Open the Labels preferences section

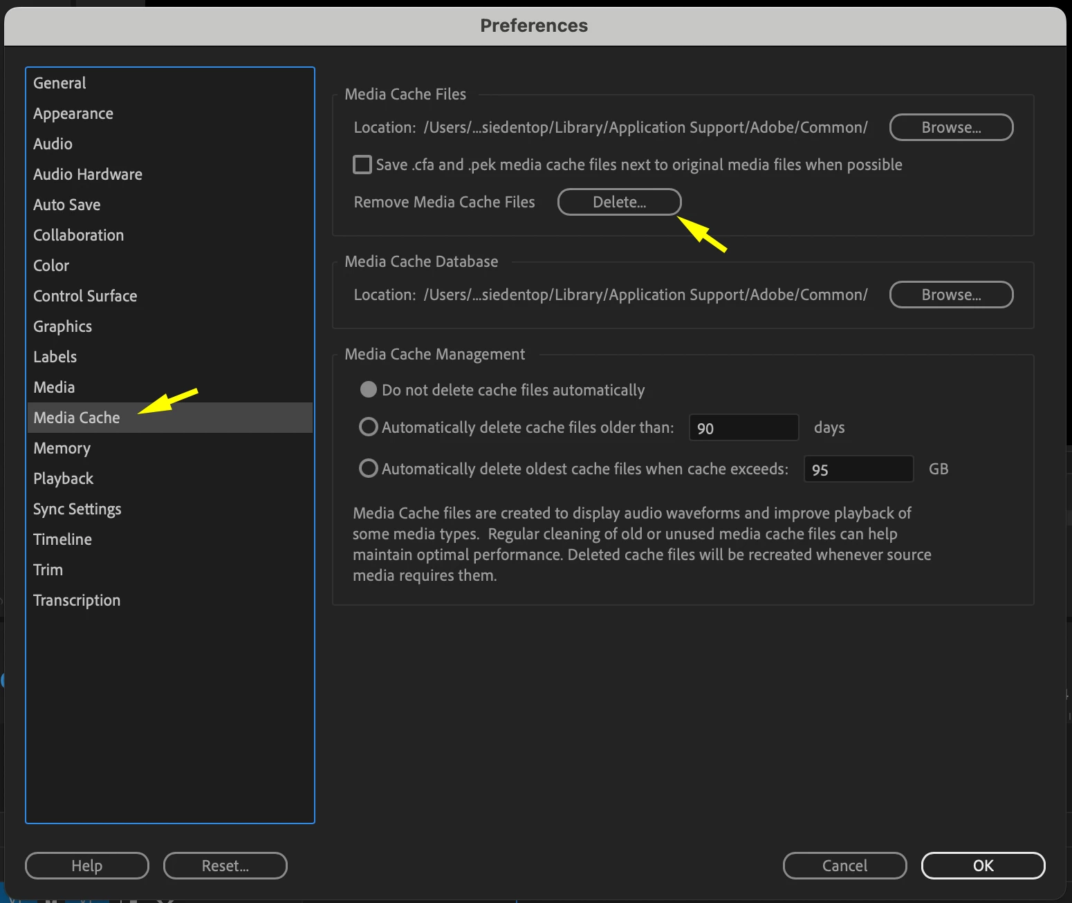coord(169,357)
